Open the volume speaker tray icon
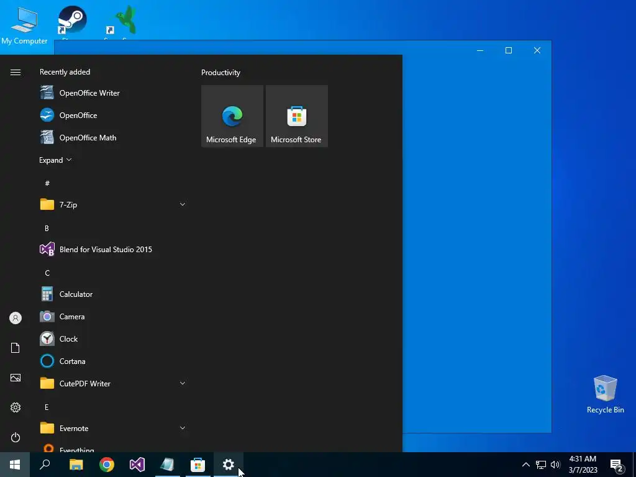The image size is (636, 477). [x=555, y=465]
